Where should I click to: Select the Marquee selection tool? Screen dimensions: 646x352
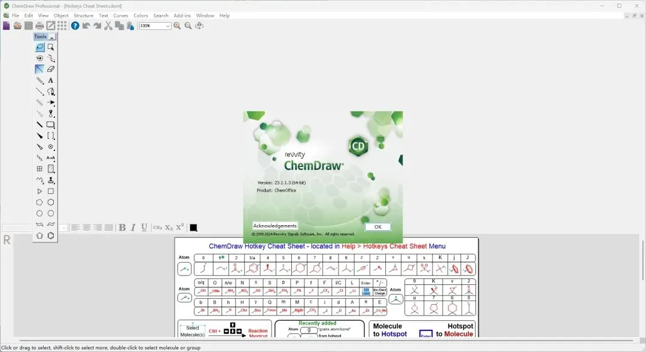(51, 47)
